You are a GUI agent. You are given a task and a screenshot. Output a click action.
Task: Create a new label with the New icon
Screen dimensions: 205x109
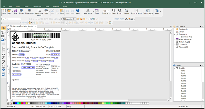point(4,11)
